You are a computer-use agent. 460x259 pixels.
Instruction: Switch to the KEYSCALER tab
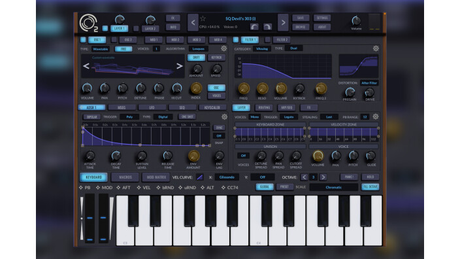(212, 107)
